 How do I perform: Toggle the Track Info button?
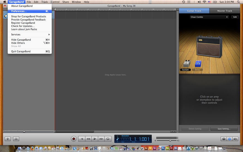230,139
